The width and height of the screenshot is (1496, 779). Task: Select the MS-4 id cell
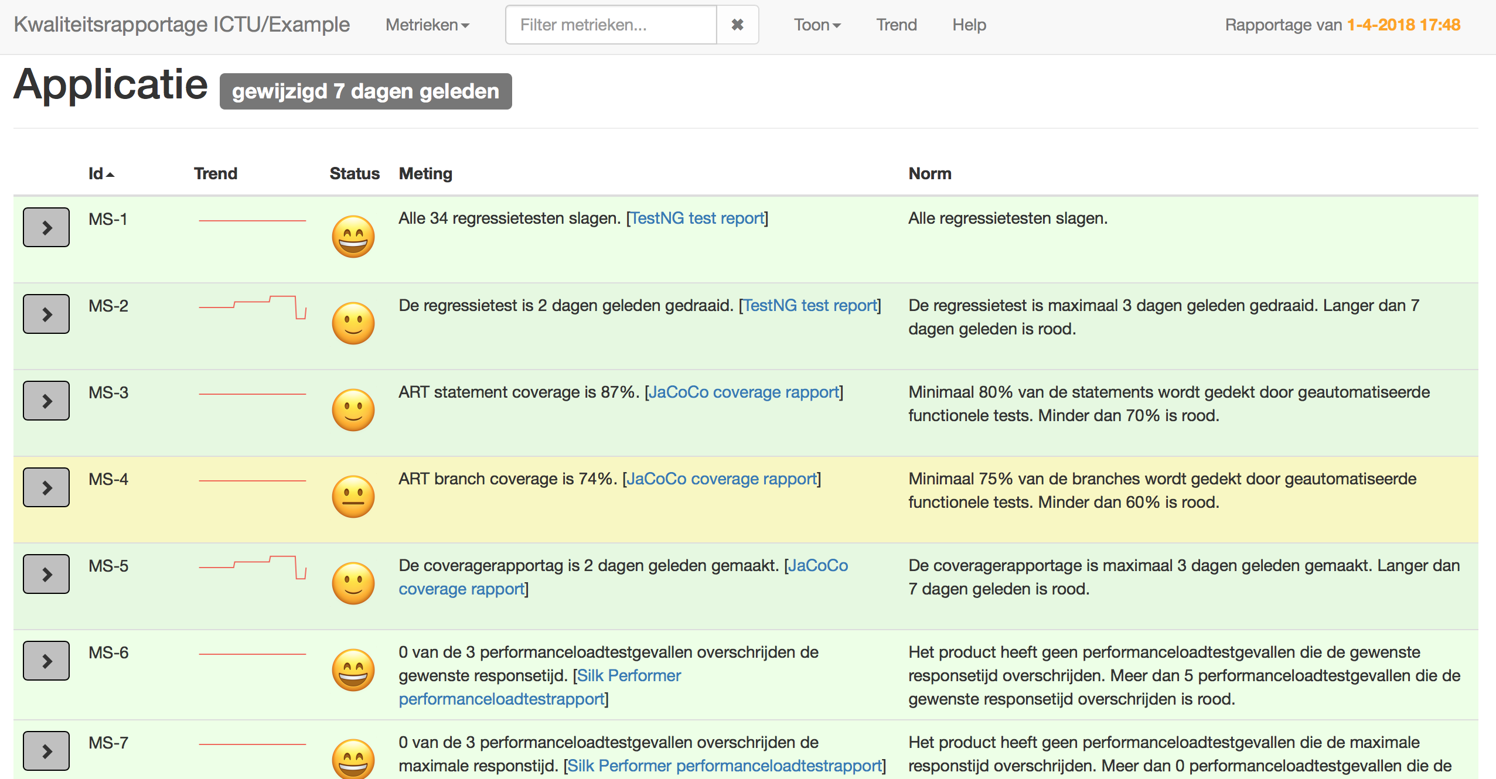point(108,479)
